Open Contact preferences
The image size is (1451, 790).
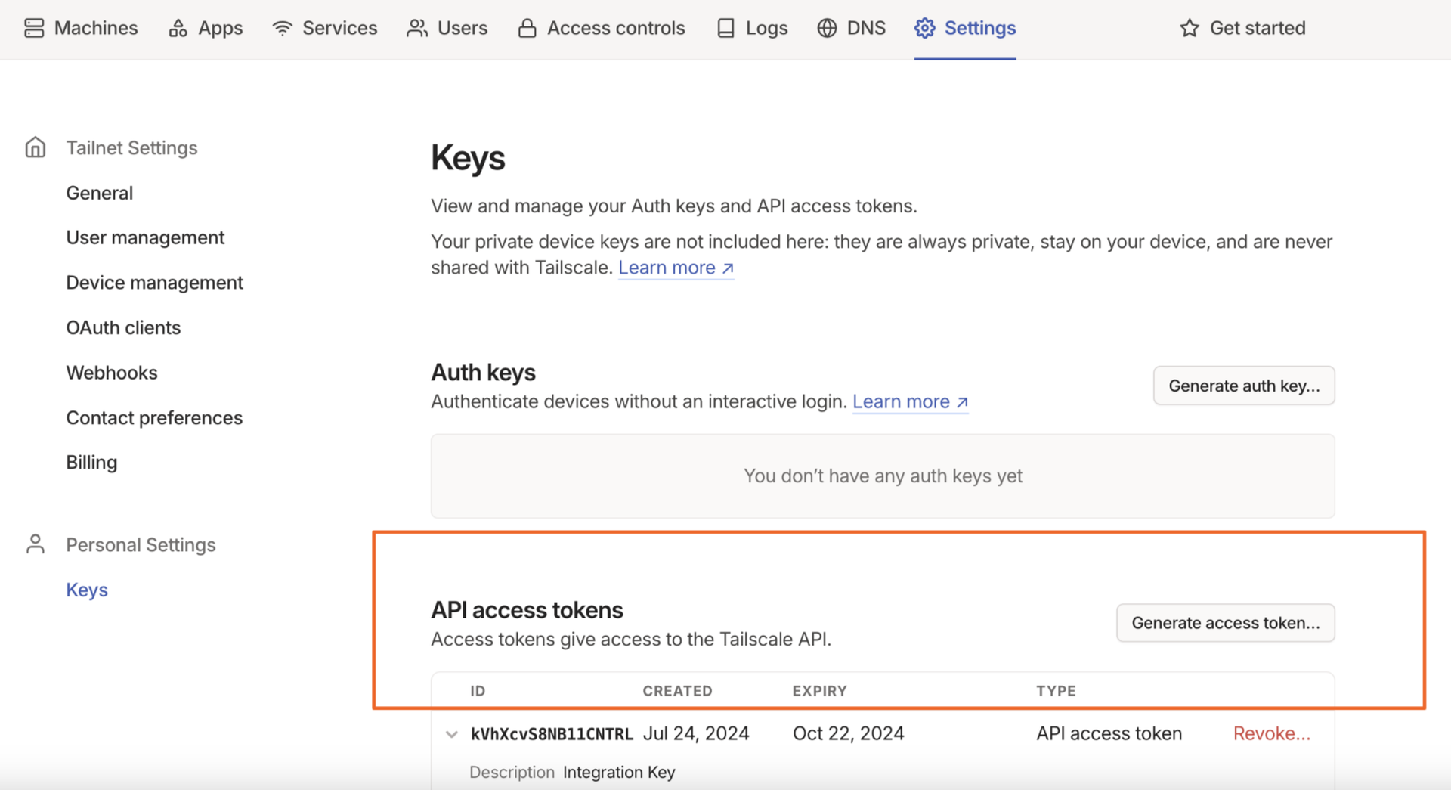(x=154, y=418)
